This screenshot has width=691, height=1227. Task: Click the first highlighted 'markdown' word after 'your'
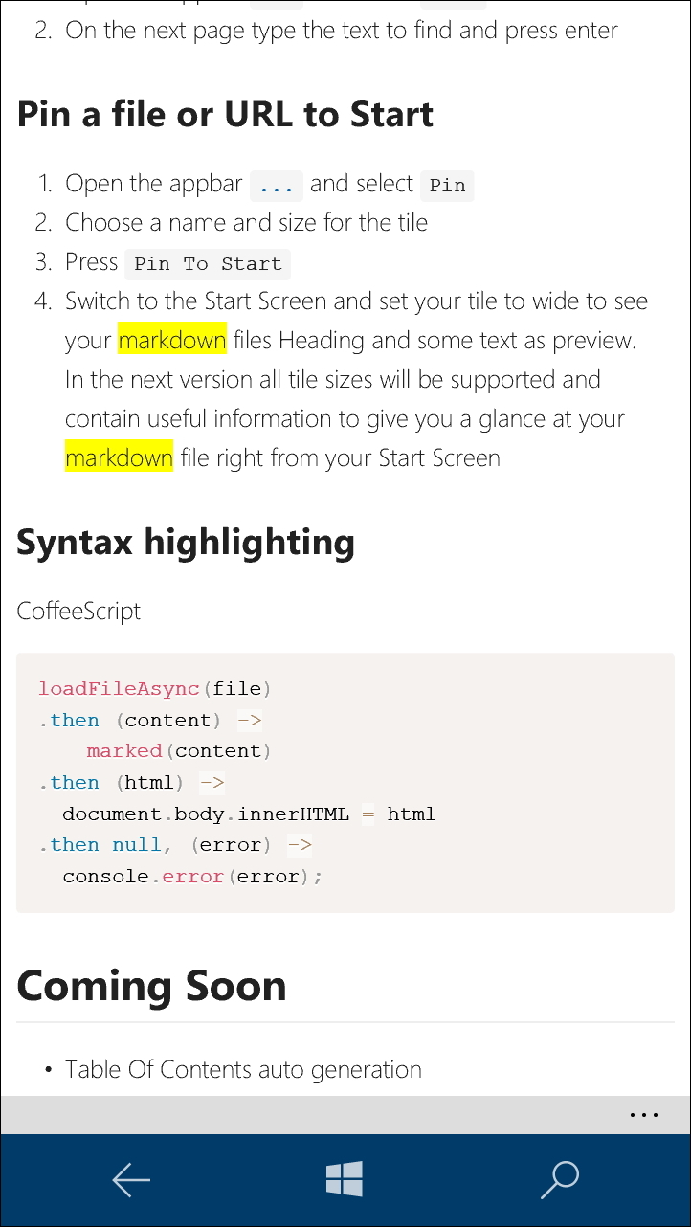172,340
